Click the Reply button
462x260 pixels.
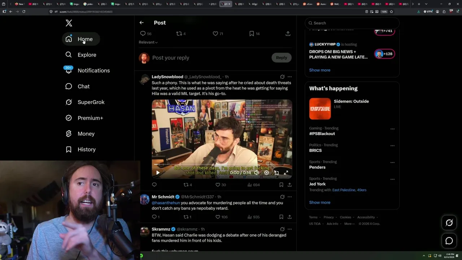[282, 58]
